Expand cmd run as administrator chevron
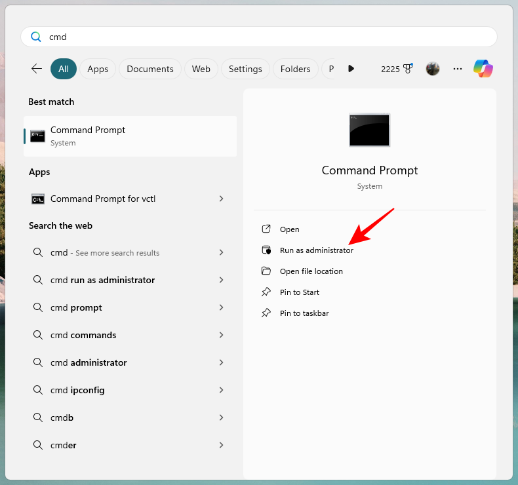 pyautogui.click(x=222, y=280)
